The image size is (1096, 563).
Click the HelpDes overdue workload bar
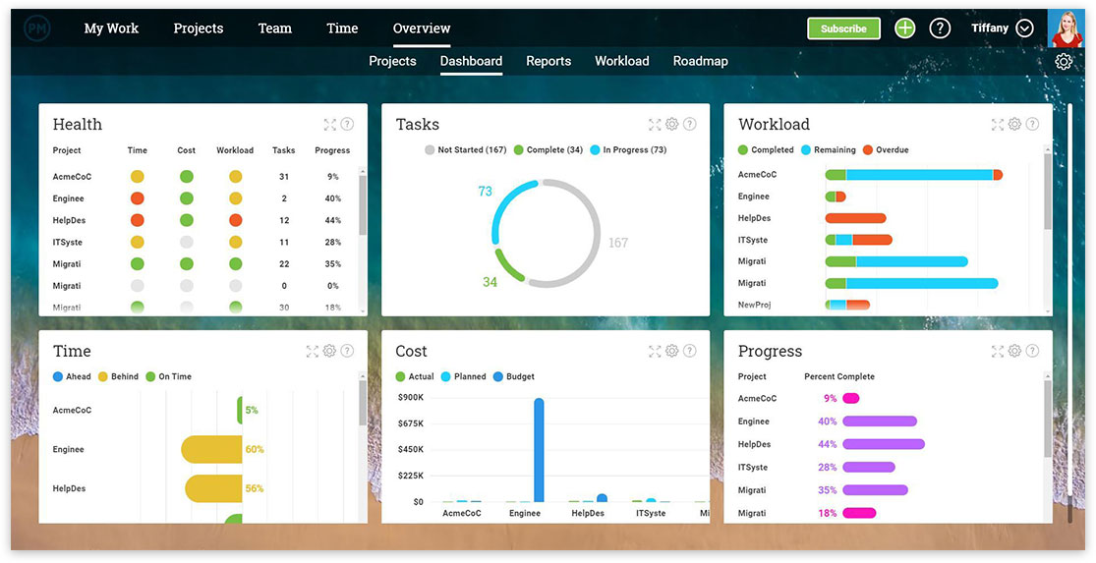tap(855, 218)
